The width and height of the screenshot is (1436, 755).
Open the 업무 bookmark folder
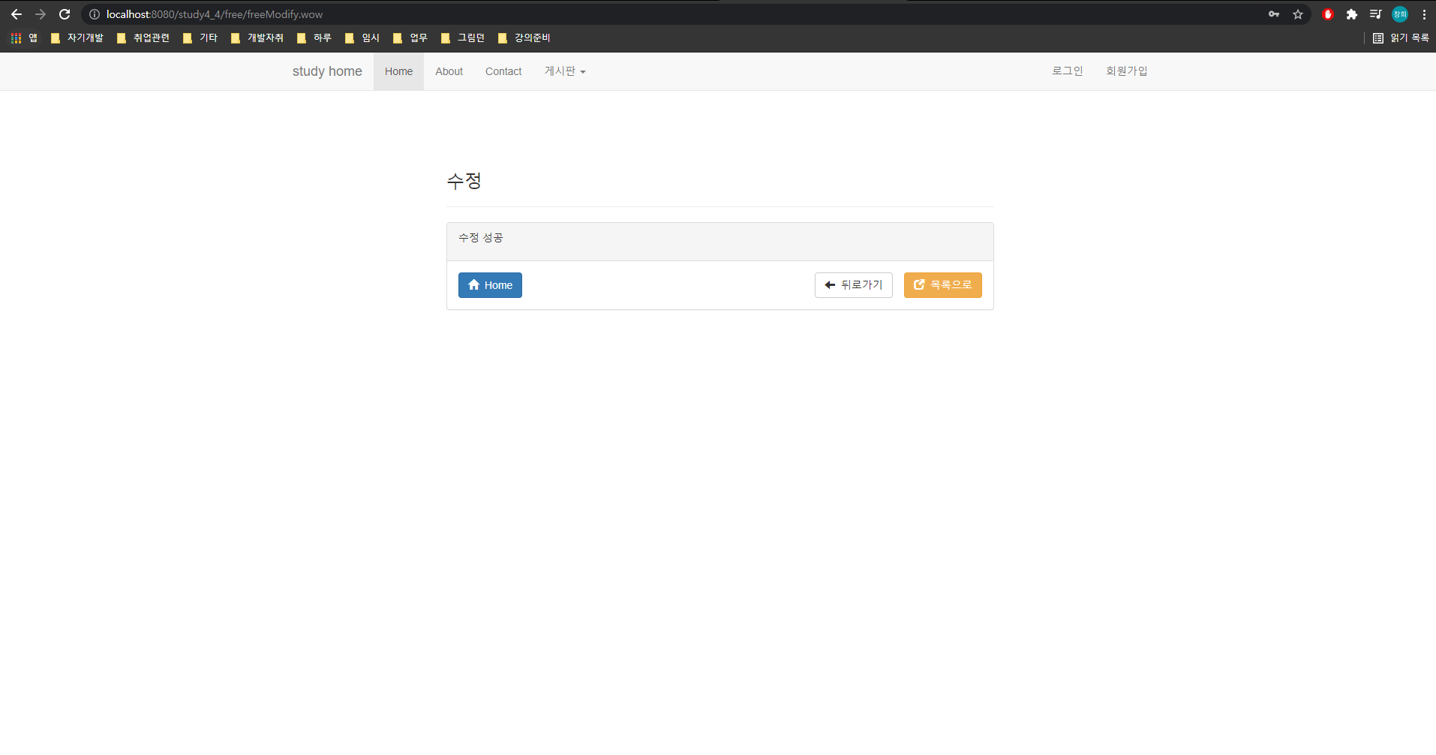[410, 38]
